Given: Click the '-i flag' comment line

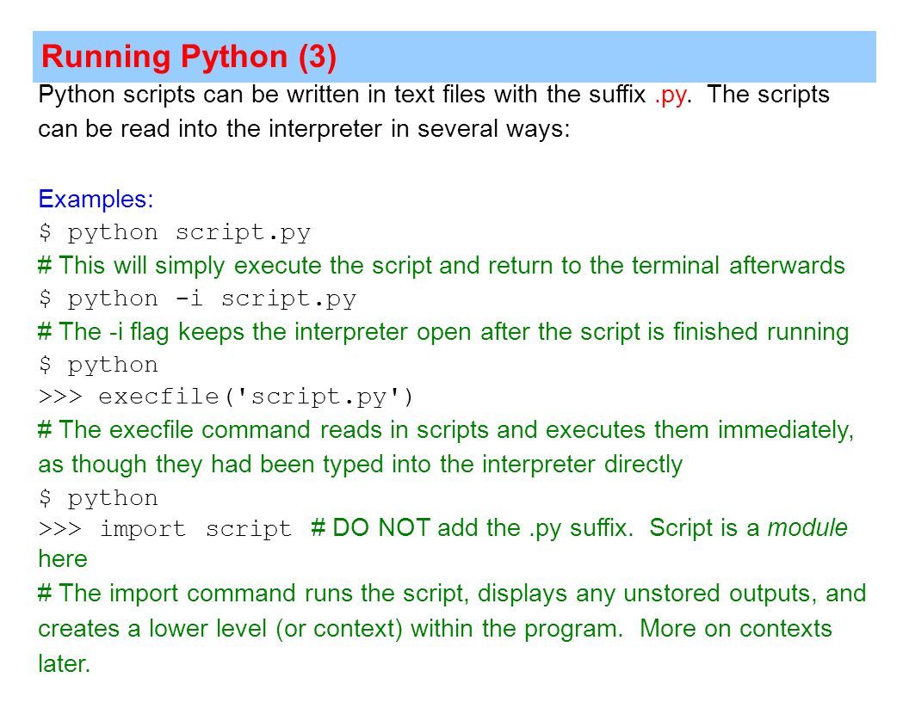Looking at the screenshot, I should (x=443, y=332).
